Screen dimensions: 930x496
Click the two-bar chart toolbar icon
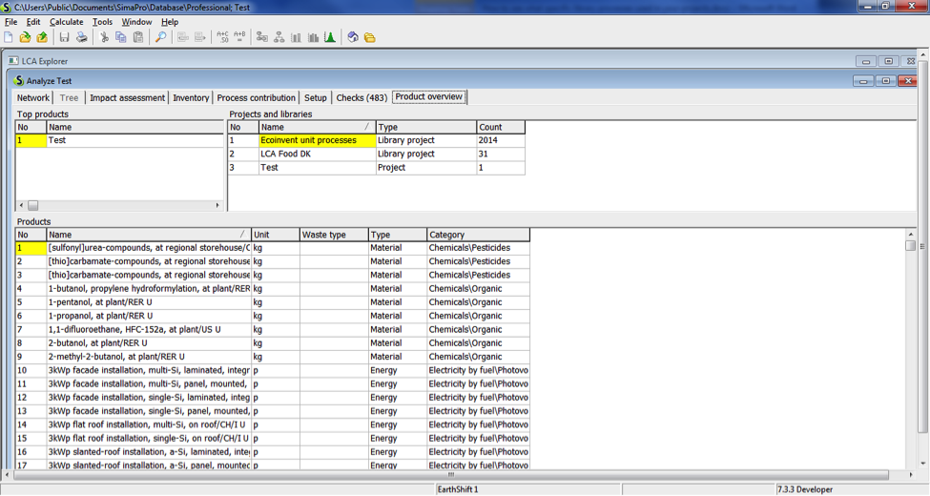click(x=296, y=37)
